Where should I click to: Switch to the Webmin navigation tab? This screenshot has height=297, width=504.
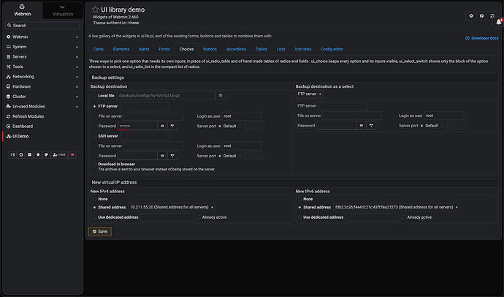point(23,10)
